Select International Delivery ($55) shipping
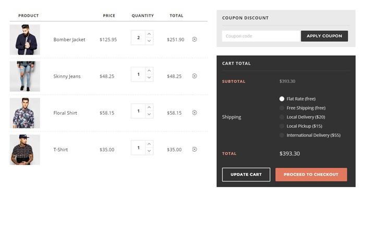Image resolution: width=365 pixels, height=245 pixels. 282,135
